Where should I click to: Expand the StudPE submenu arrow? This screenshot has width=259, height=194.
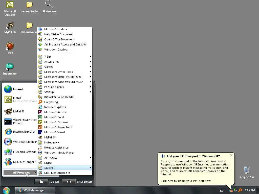click(x=90, y=168)
